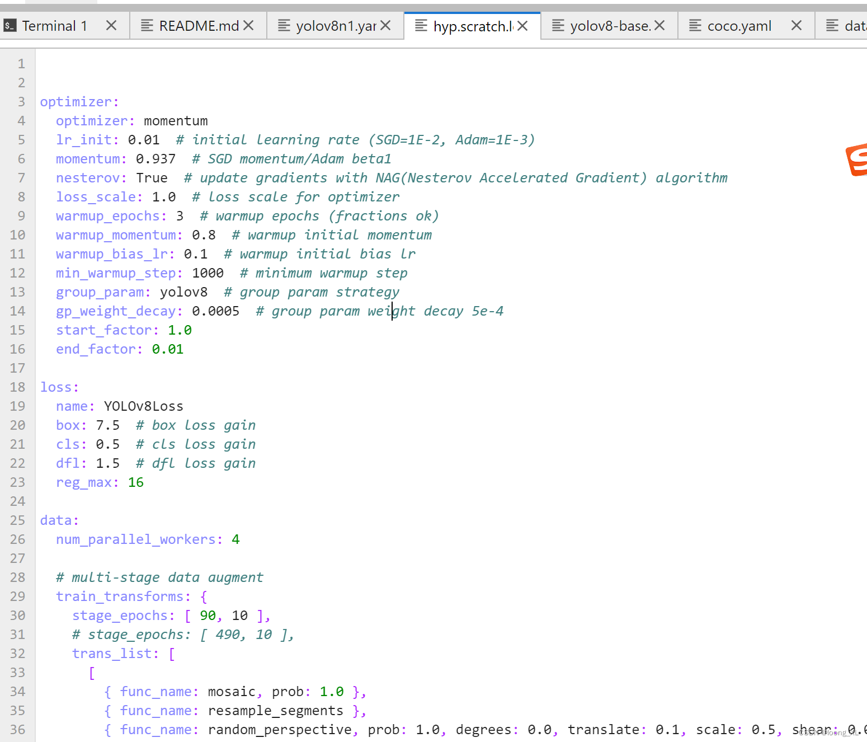The height and width of the screenshot is (742, 867).
Task: Click the value 'momentum' on line 4
Action: [x=176, y=121]
